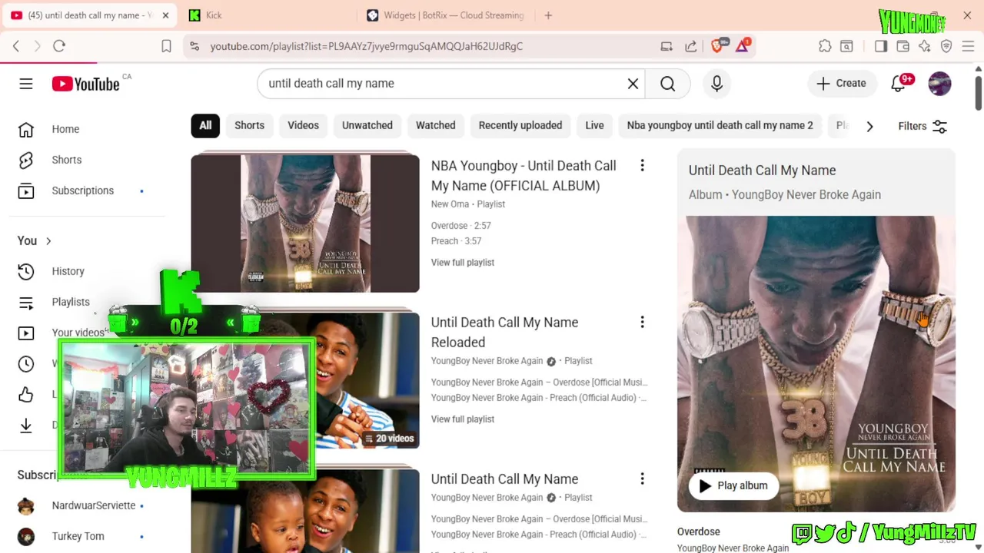The height and width of the screenshot is (553, 984).
Task: Open options for Until Death Call My Name Reloaded
Action: (642, 322)
